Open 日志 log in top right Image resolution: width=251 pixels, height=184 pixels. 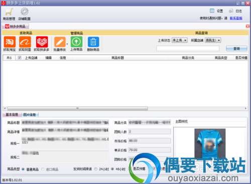(235, 11)
